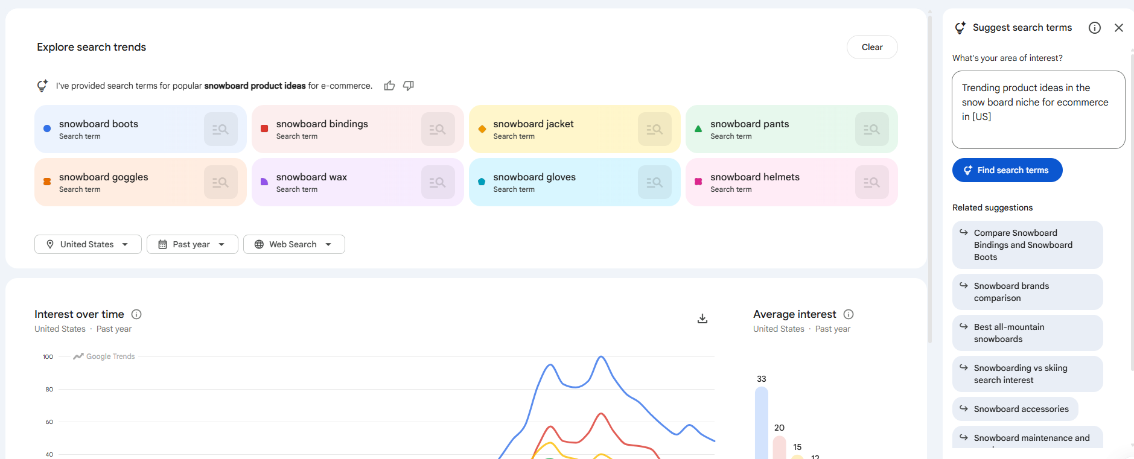Image resolution: width=1134 pixels, height=459 pixels.
Task: Click the Related suggestions heading
Action: (992, 207)
